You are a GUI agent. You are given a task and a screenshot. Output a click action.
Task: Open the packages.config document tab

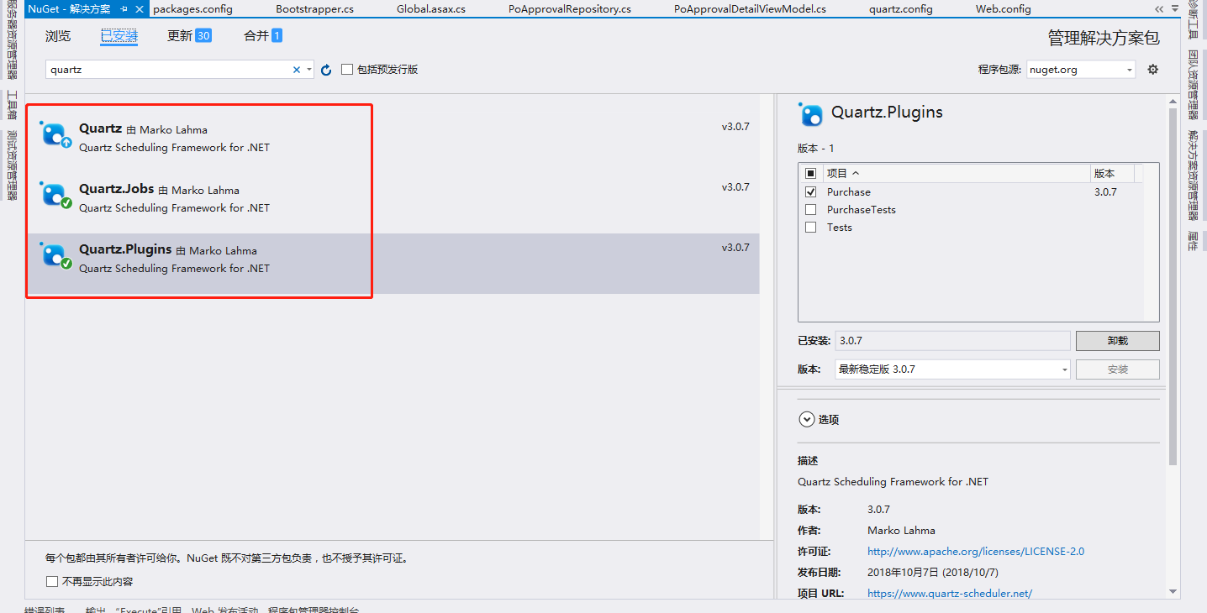click(192, 9)
